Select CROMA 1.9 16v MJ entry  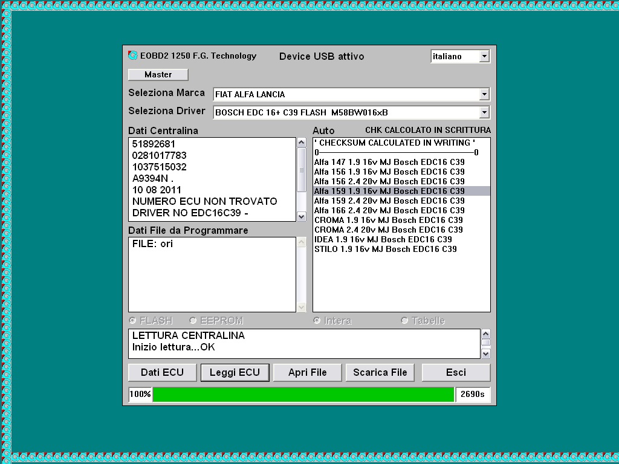[x=401, y=220]
